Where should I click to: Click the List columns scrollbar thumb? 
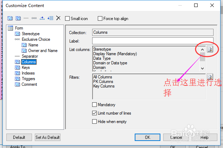coord(202,57)
